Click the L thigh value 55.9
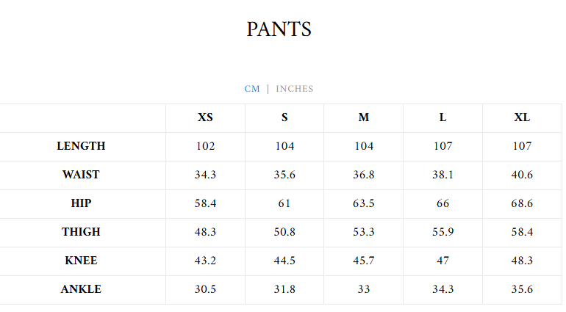Screen dimensions: 566x312 pos(443,232)
